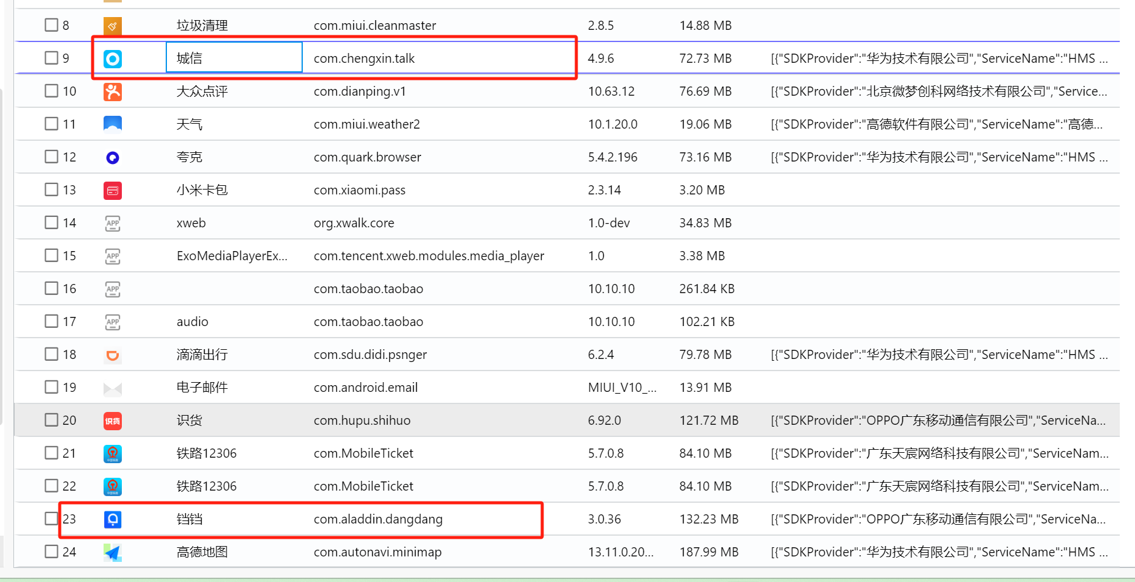
Task: Check the checkbox for row 13
Action: [x=51, y=190]
